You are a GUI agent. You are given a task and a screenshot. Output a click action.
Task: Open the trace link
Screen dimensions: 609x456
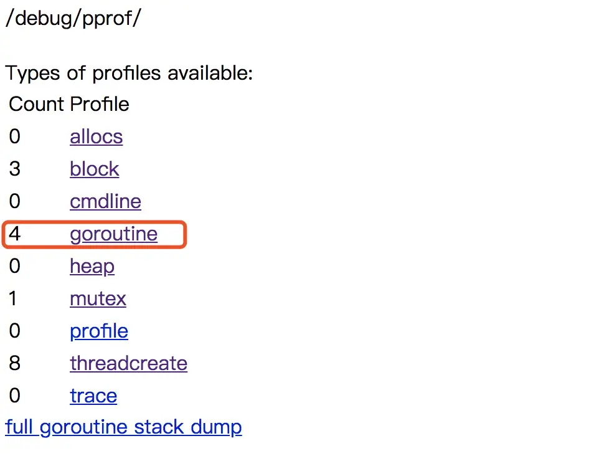click(x=93, y=396)
